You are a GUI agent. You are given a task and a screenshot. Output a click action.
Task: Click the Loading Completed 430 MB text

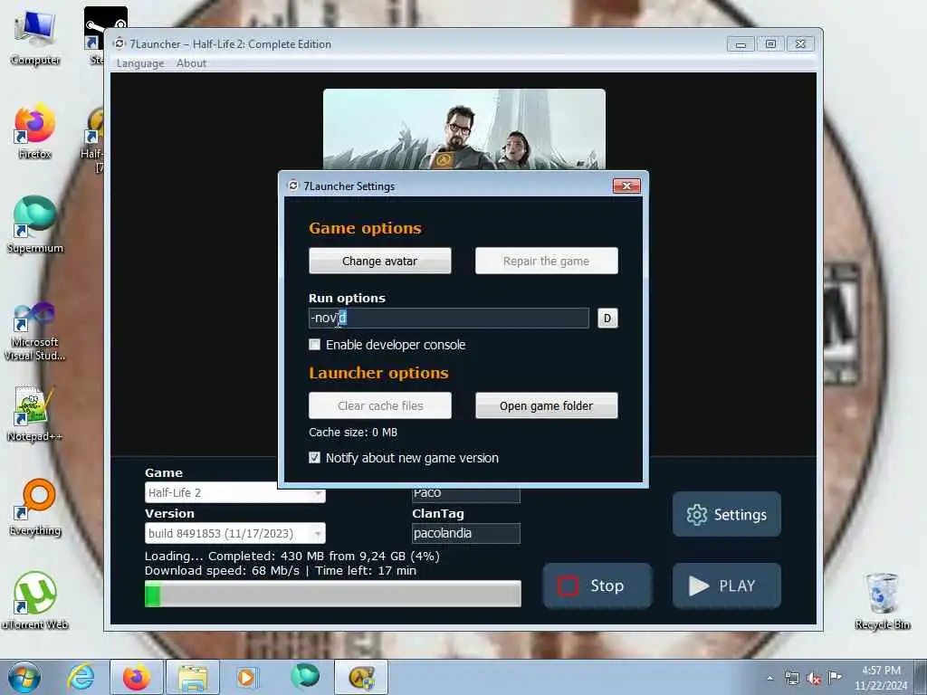(292, 557)
